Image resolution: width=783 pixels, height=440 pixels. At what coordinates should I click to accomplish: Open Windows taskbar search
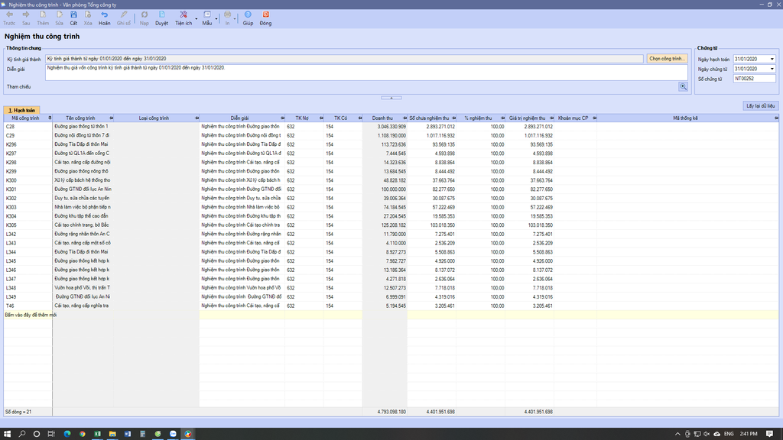22,434
